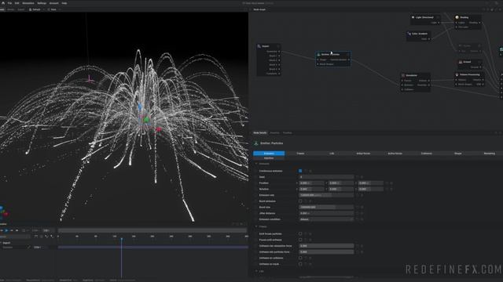This screenshot has width=503, height=282.
Task: Open the Help menu
Action: [64, 3]
